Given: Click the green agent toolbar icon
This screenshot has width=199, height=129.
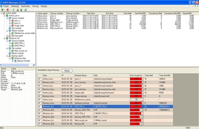Looking at the screenshot, I should (x=2, y=10).
